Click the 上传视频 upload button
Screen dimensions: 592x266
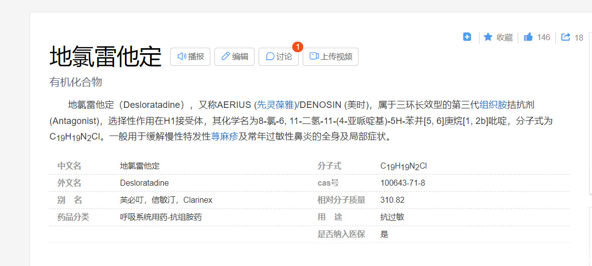(331, 57)
